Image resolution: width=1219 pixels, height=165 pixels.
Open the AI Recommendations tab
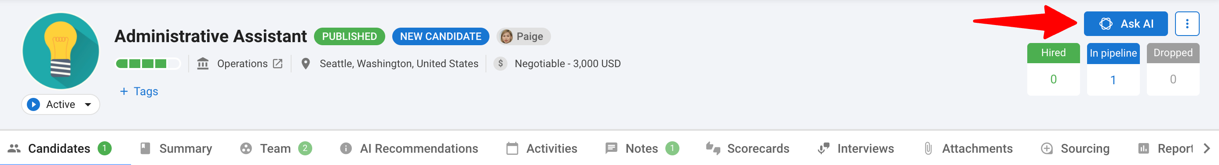pos(409,148)
